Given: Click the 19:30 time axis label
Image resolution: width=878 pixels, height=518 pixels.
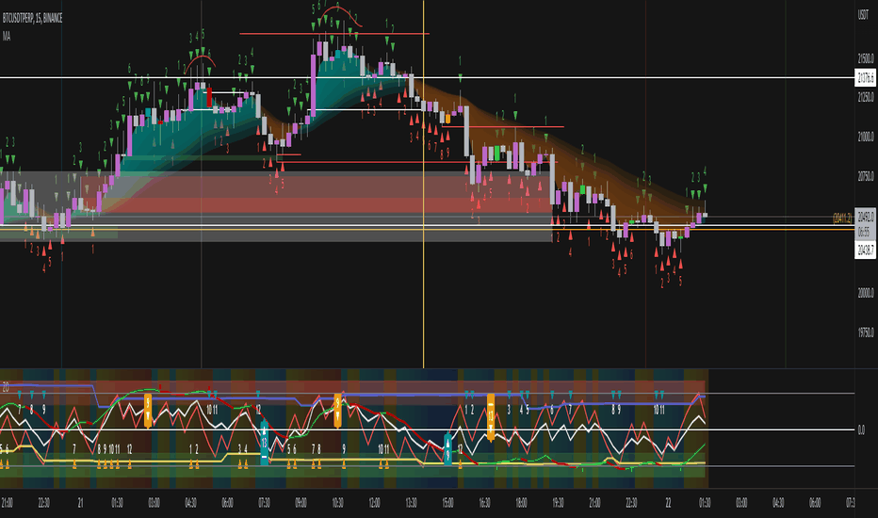Looking at the screenshot, I should coord(558,503).
